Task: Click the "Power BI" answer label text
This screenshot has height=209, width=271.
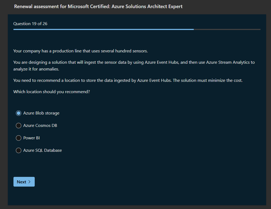Action: [31, 138]
